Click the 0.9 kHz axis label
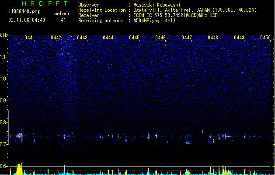 coord(4,101)
